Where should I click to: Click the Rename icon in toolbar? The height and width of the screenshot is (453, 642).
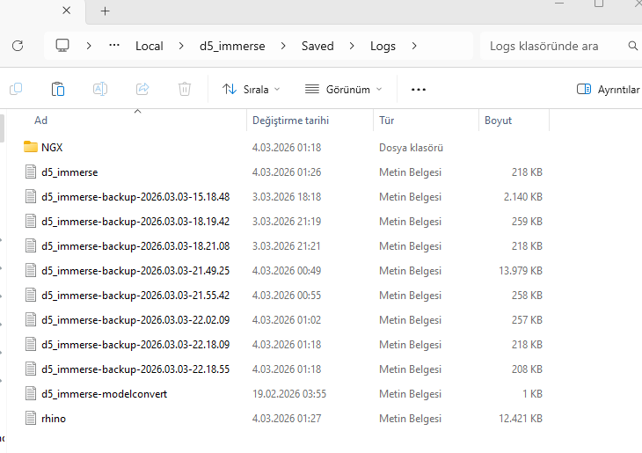click(100, 89)
